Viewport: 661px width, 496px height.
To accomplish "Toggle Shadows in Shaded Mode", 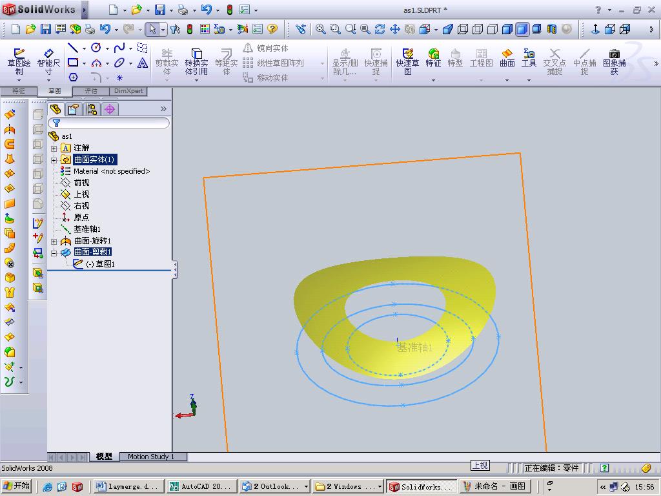I will pyautogui.click(x=536, y=28).
